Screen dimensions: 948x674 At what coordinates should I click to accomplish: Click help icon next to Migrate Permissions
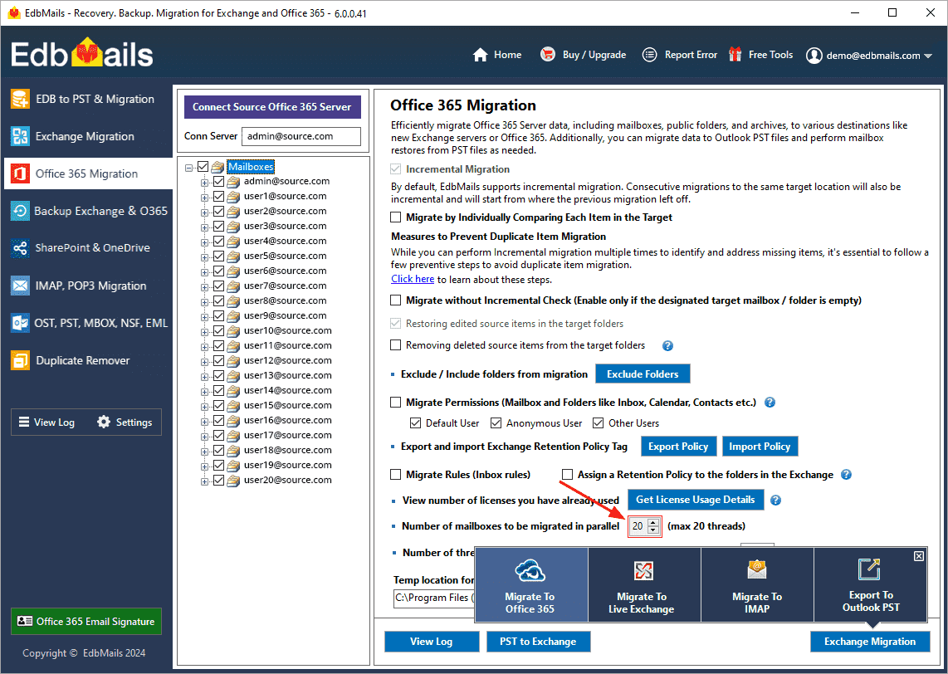pos(770,403)
